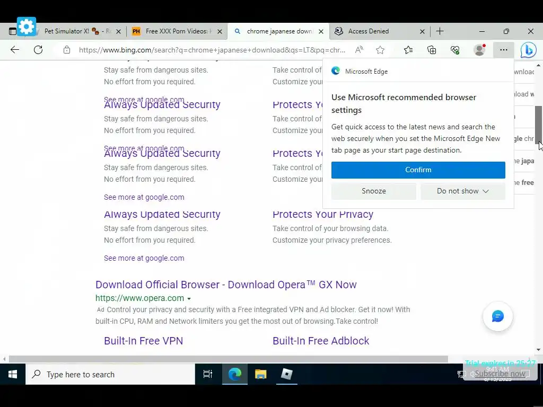
Task: Open File Explorer from the taskbar
Action: point(260,374)
